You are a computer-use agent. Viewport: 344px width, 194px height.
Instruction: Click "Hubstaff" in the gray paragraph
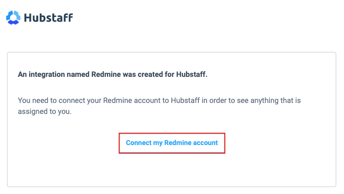point(186,100)
